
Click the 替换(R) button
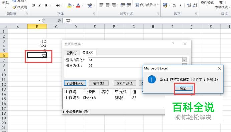pos(99,83)
